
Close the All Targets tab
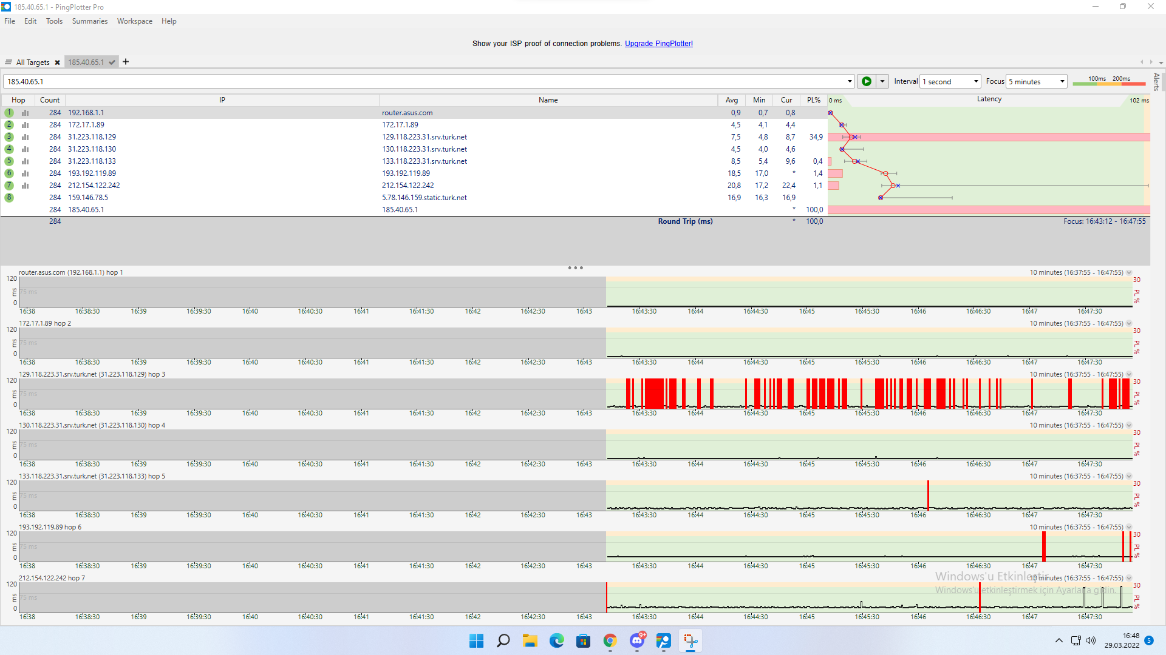point(57,62)
